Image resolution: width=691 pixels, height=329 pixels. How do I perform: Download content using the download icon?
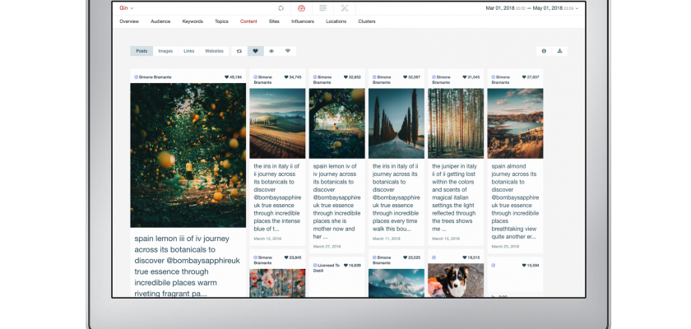pyautogui.click(x=560, y=51)
